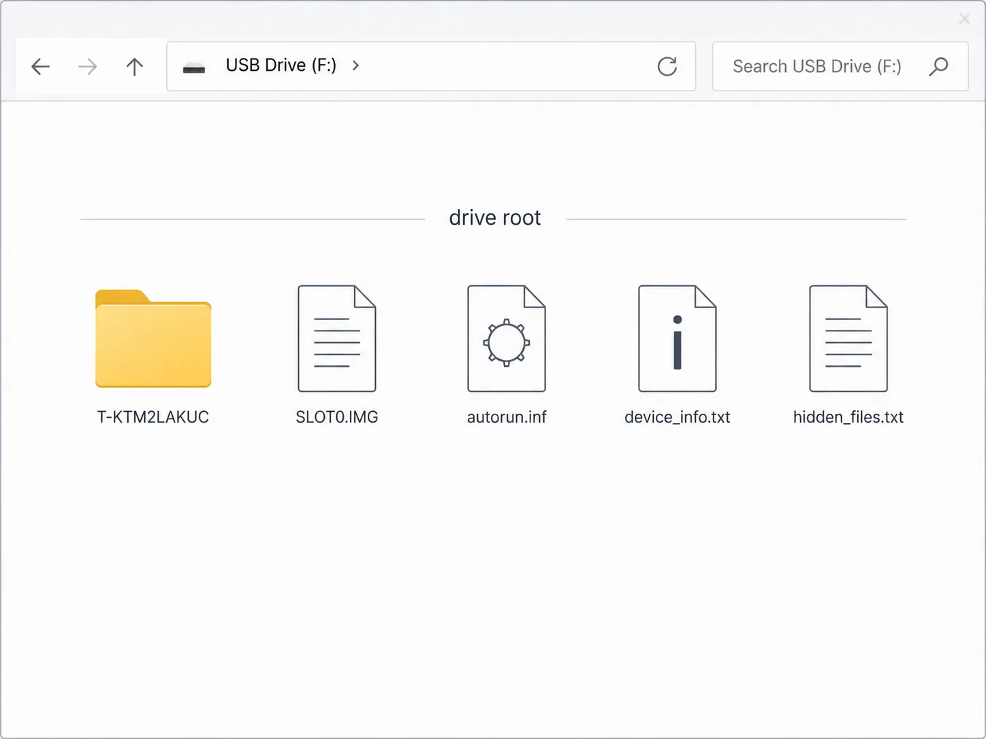Select the device_info.txt info file icon
The height and width of the screenshot is (739, 986).
[678, 338]
